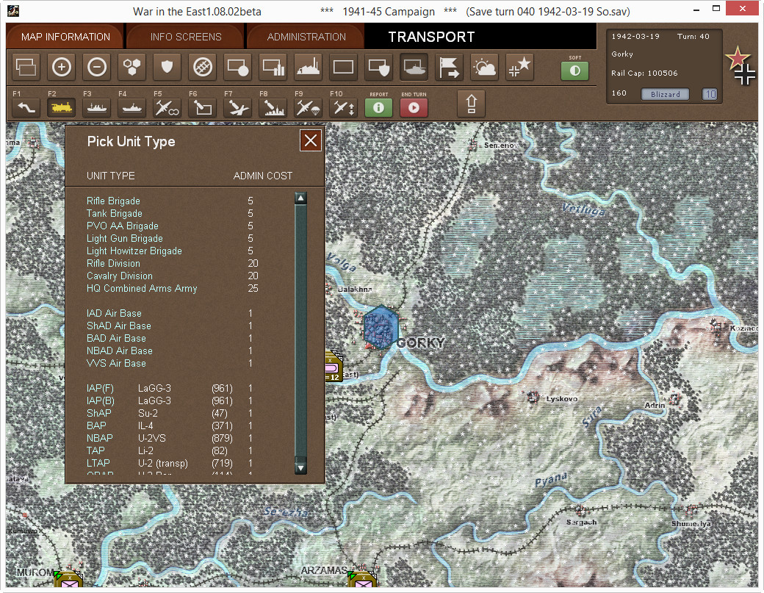Click rectangle with circle icon
The height and width of the screenshot is (593, 764).
[238, 67]
